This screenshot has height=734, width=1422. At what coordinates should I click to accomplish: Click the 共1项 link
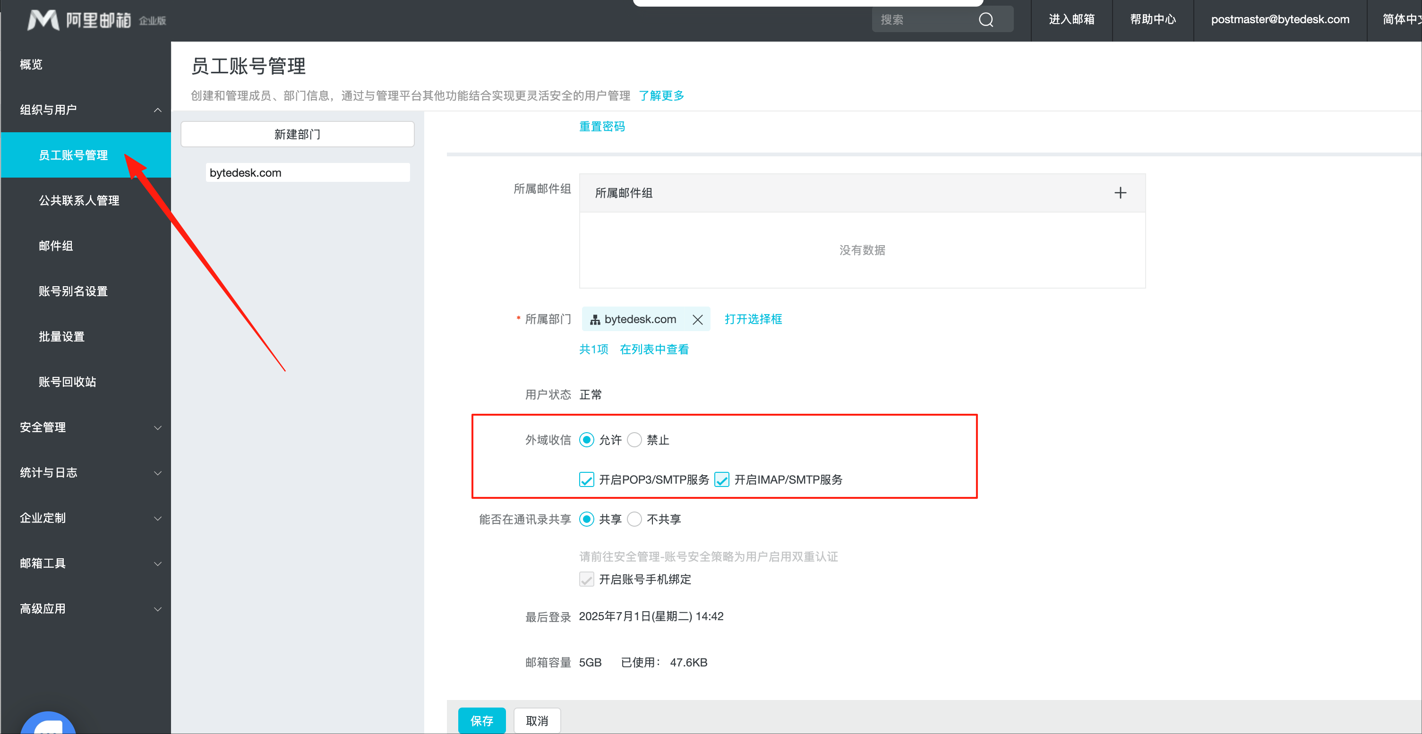click(x=593, y=350)
